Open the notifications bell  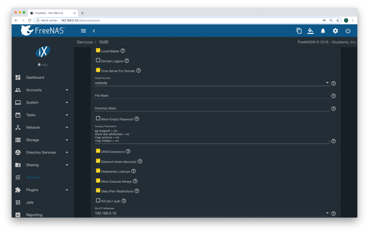(323, 31)
